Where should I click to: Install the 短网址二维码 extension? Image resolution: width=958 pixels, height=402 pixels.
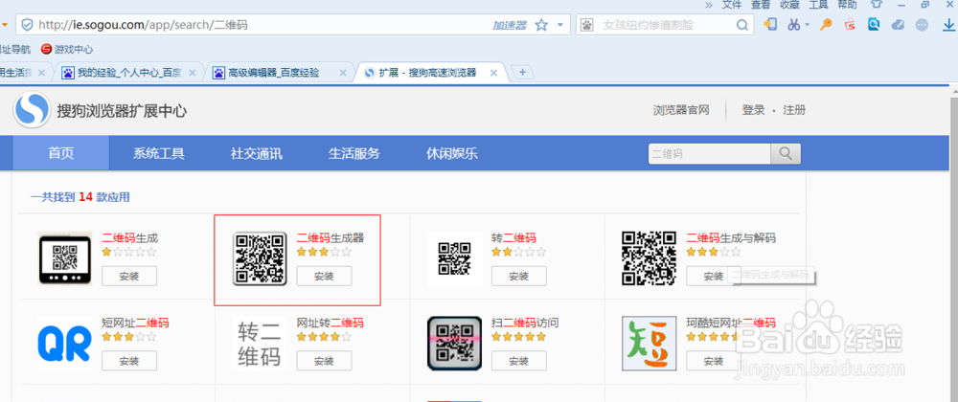129,361
